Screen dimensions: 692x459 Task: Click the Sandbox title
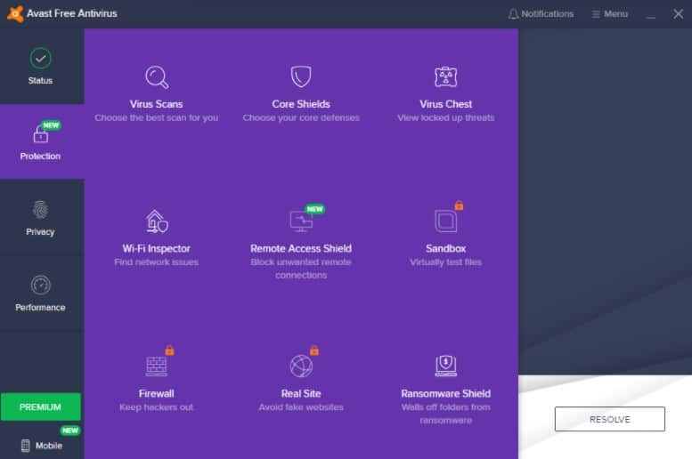[445, 249]
